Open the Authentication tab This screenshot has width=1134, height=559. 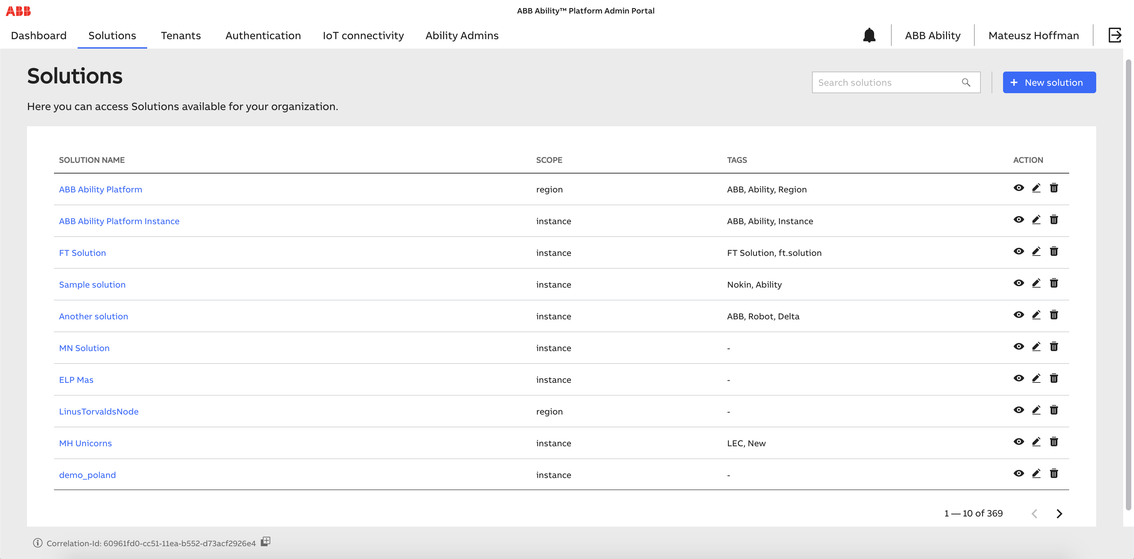(263, 35)
